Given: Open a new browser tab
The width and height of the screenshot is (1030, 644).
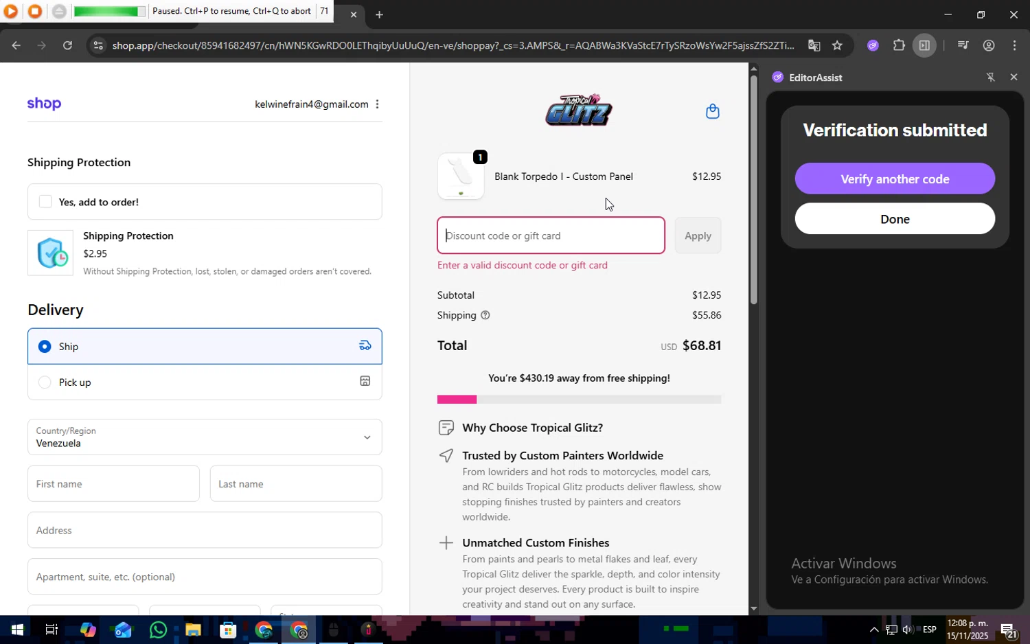Looking at the screenshot, I should point(379,14).
